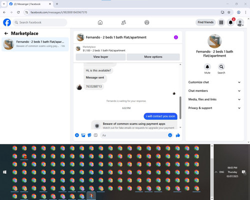Open the emoji picker in message box
Viewport: 250px width, 200px height.
(170, 135)
